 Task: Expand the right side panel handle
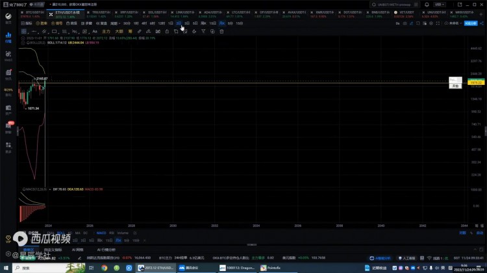[486, 131]
